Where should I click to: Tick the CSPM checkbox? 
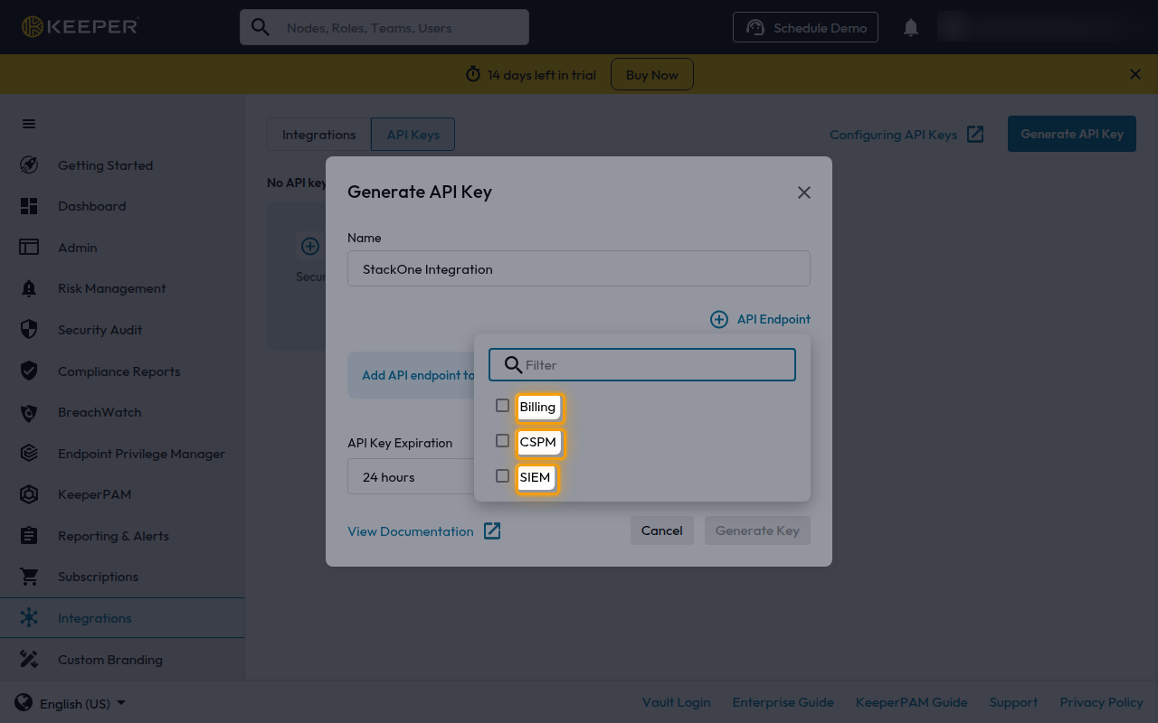coord(502,441)
